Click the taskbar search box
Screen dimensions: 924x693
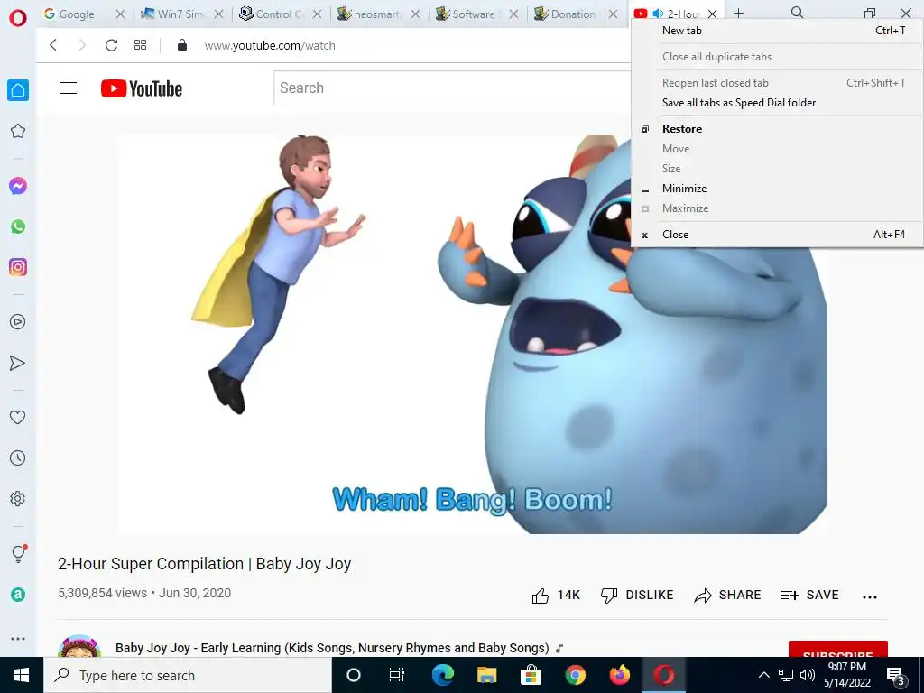pyautogui.click(x=188, y=675)
